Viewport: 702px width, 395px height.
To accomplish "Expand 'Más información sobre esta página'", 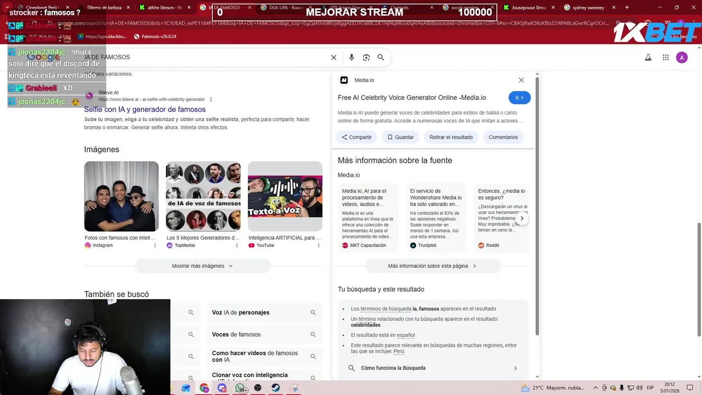I will 433,266.
